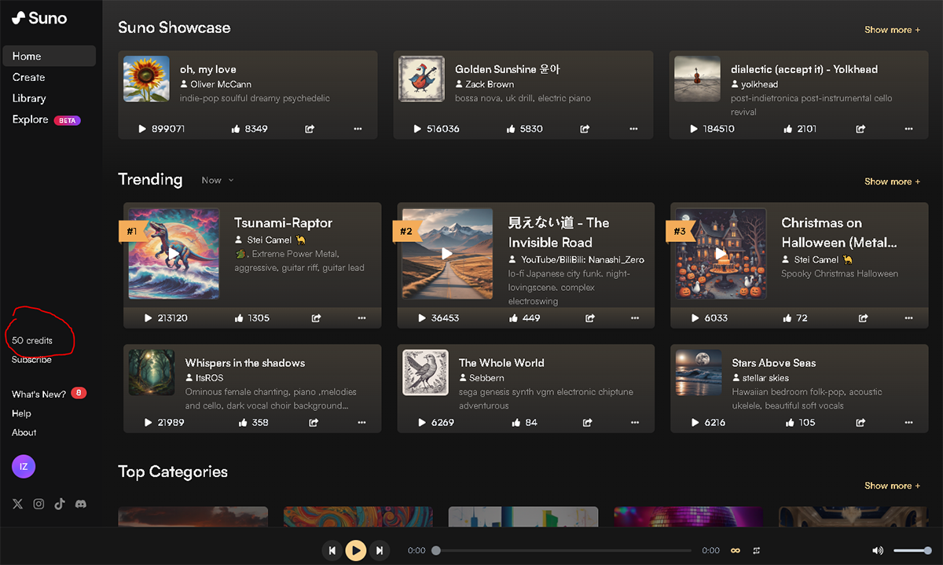Open more options for Golden Sunshine
The width and height of the screenshot is (943, 565).
633,129
